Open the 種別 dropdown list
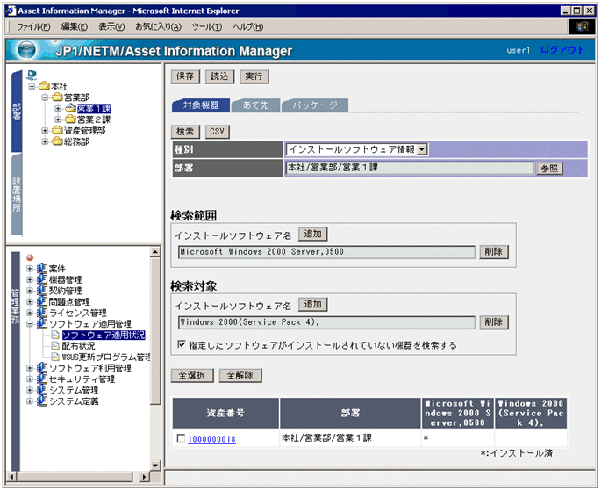This screenshot has height=491, width=601. click(422, 149)
